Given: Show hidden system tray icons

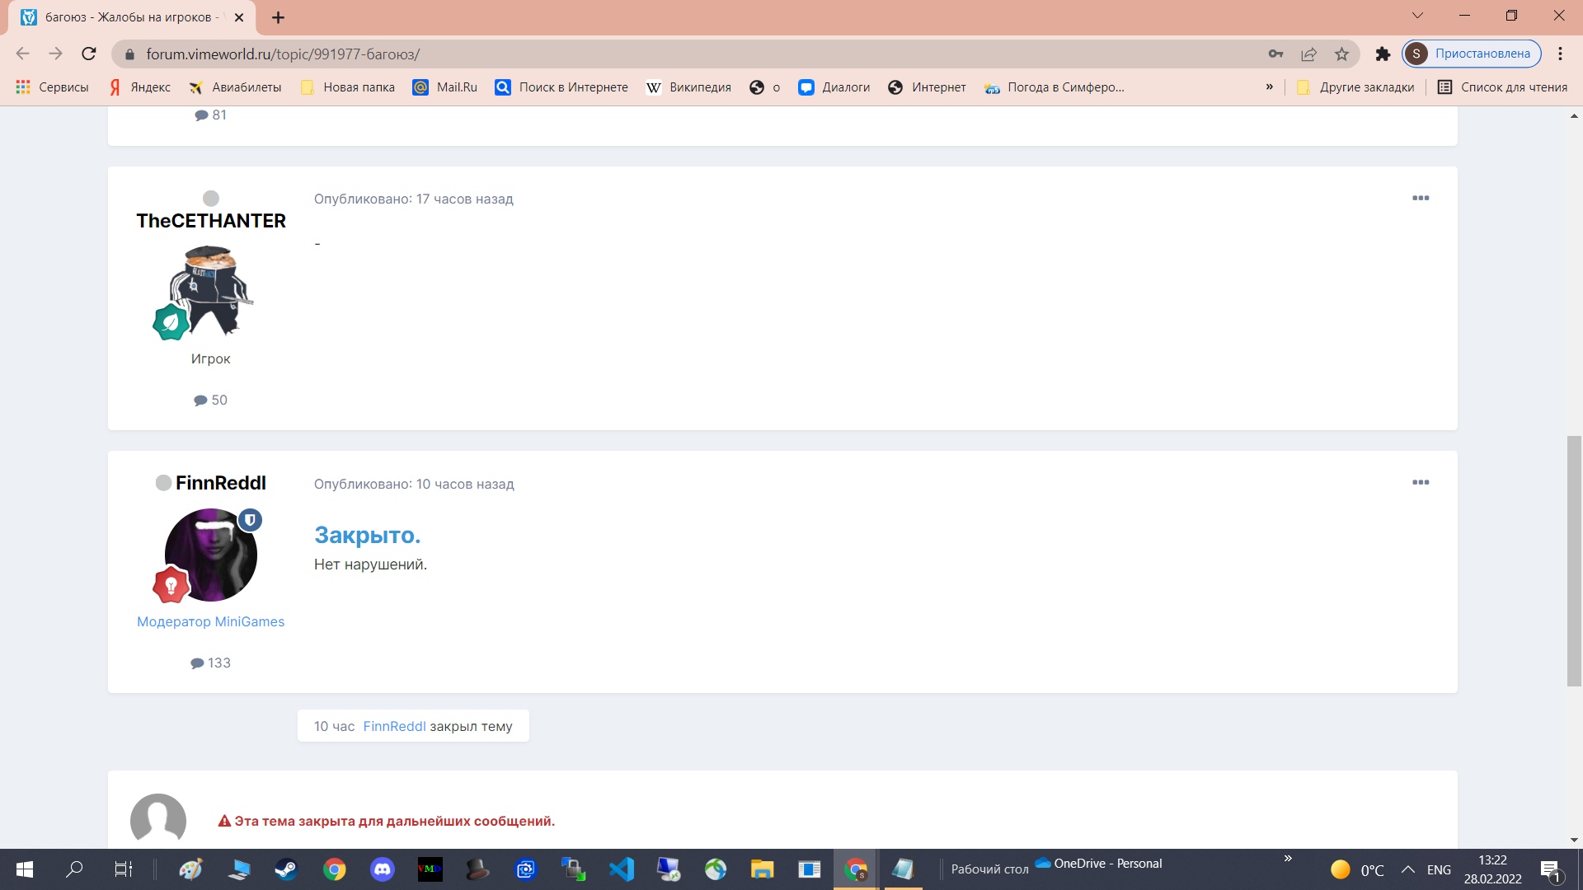Looking at the screenshot, I should (1407, 869).
